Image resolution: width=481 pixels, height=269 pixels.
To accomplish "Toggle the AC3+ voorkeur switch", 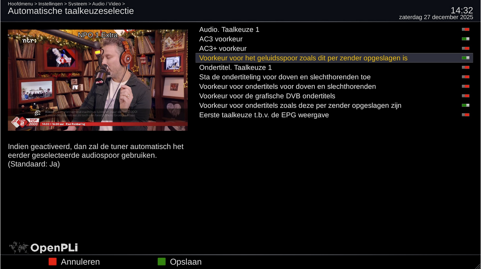I will (x=466, y=48).
